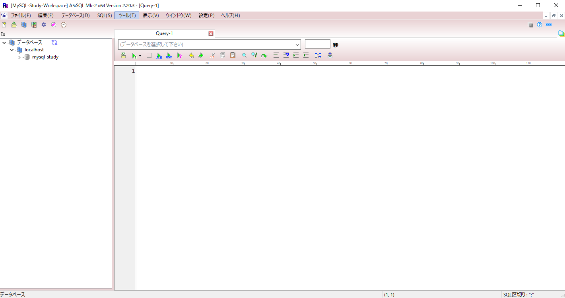
Task: Click the green curved arrow icon in the query toolbar
Action: tap(264, 56)
